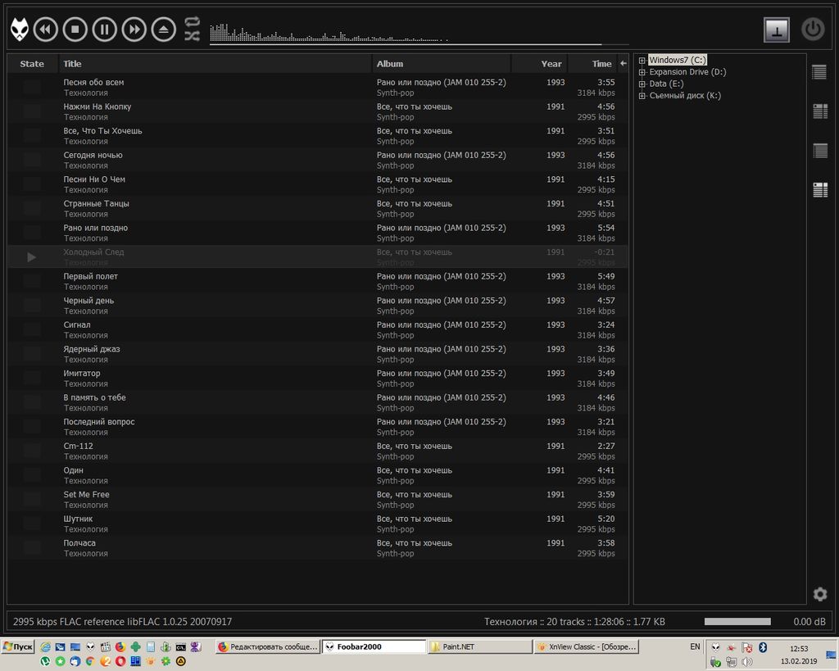
Task: Select Съемный диск (K:) in the tree
Action: [685, 95]
